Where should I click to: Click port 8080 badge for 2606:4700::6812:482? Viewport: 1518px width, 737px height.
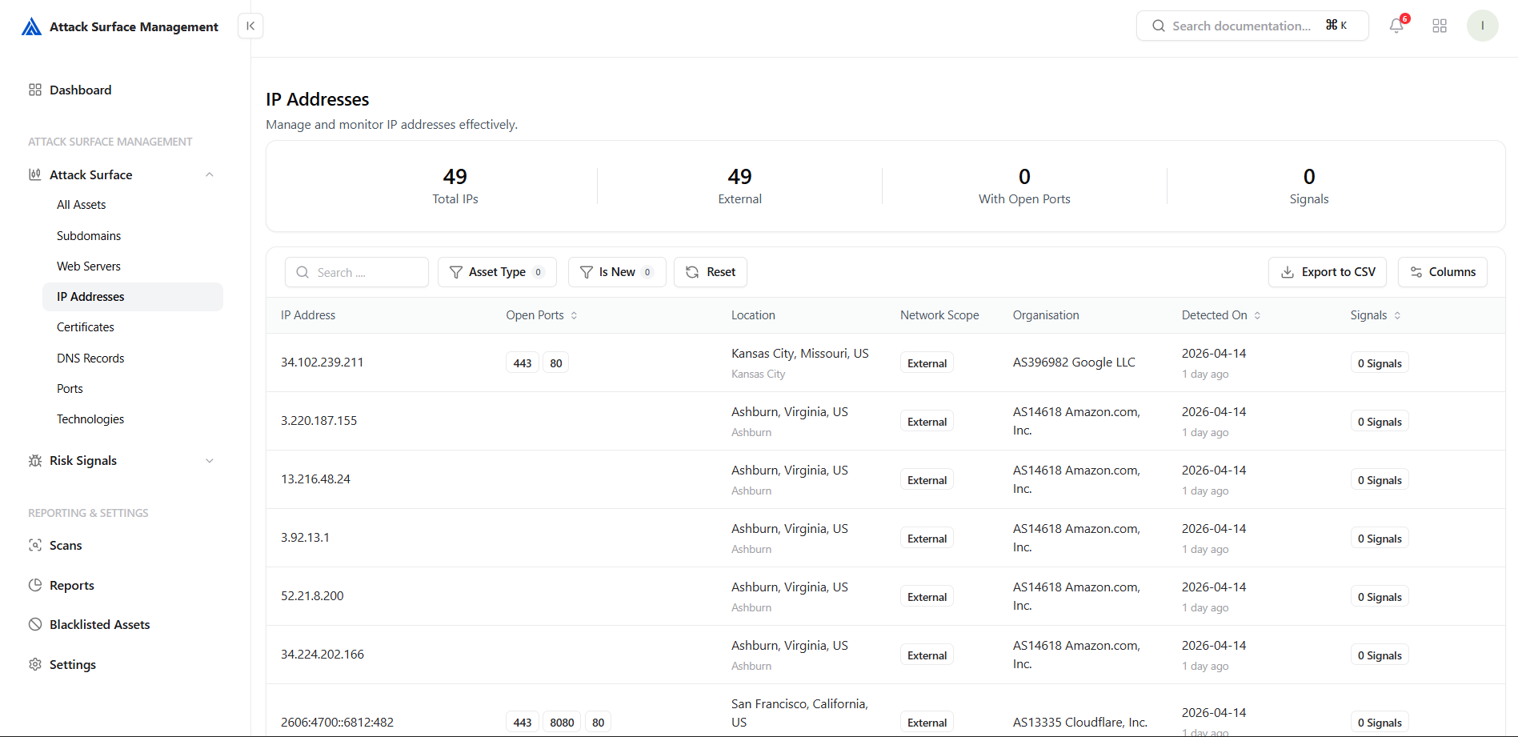(x=562, y=723)
